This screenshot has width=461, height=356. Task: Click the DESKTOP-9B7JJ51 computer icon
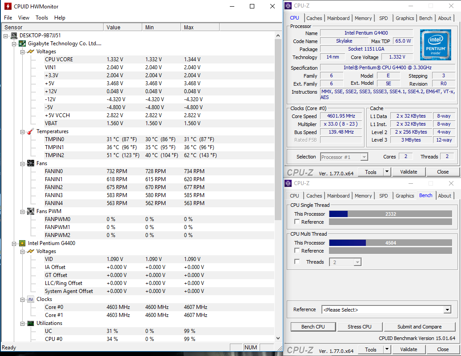(14, 36)
